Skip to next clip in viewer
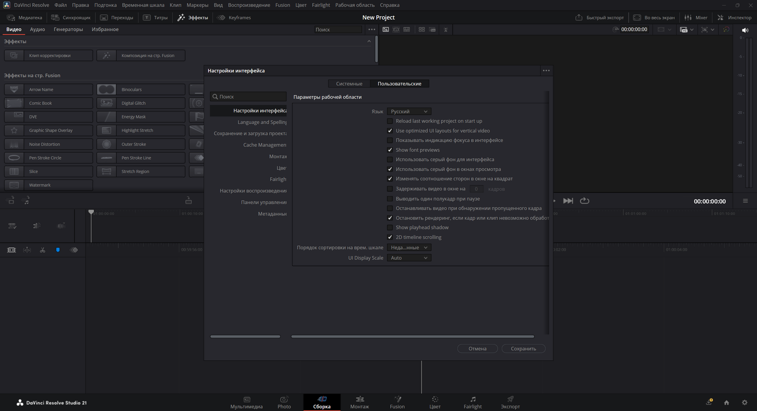This screenshot has height=411, width=757. tap(568, 201)
